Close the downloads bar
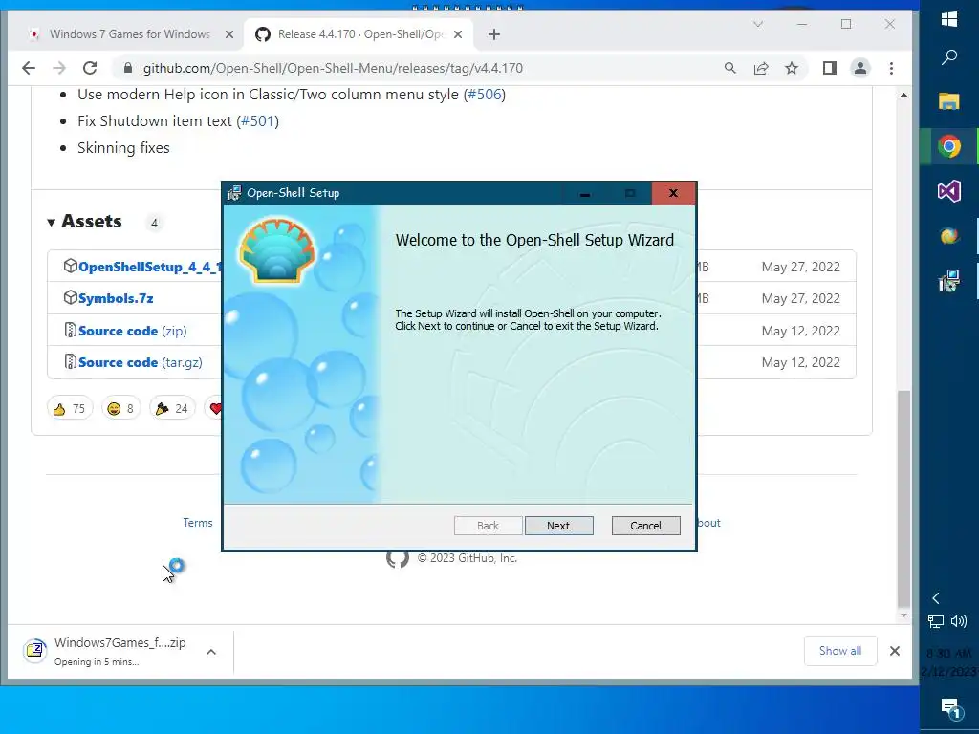The image size is (979, 734). click(x=895, y=651)
